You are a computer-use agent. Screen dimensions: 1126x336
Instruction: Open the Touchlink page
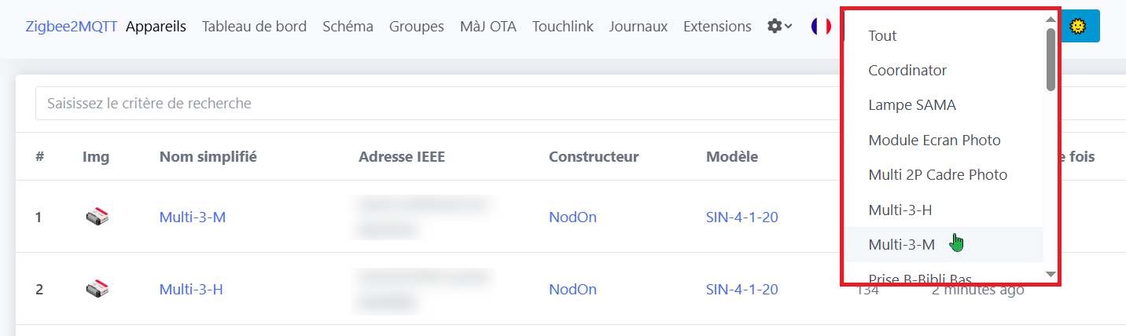pos(562,27)
